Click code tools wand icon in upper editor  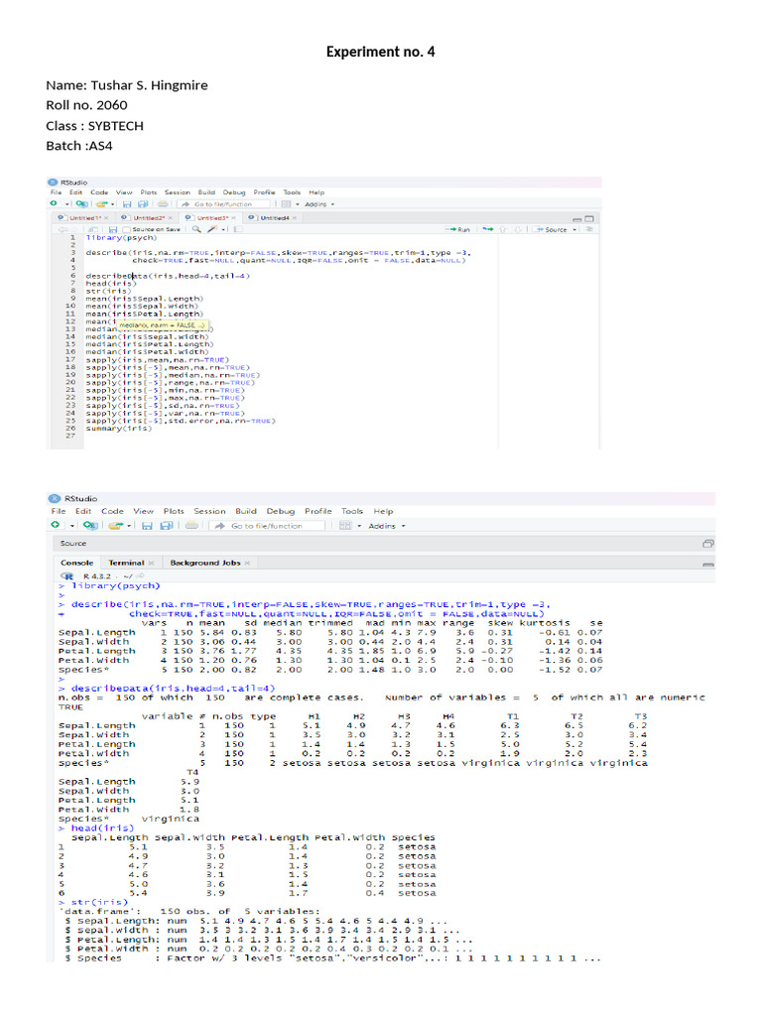pos(212,229)
